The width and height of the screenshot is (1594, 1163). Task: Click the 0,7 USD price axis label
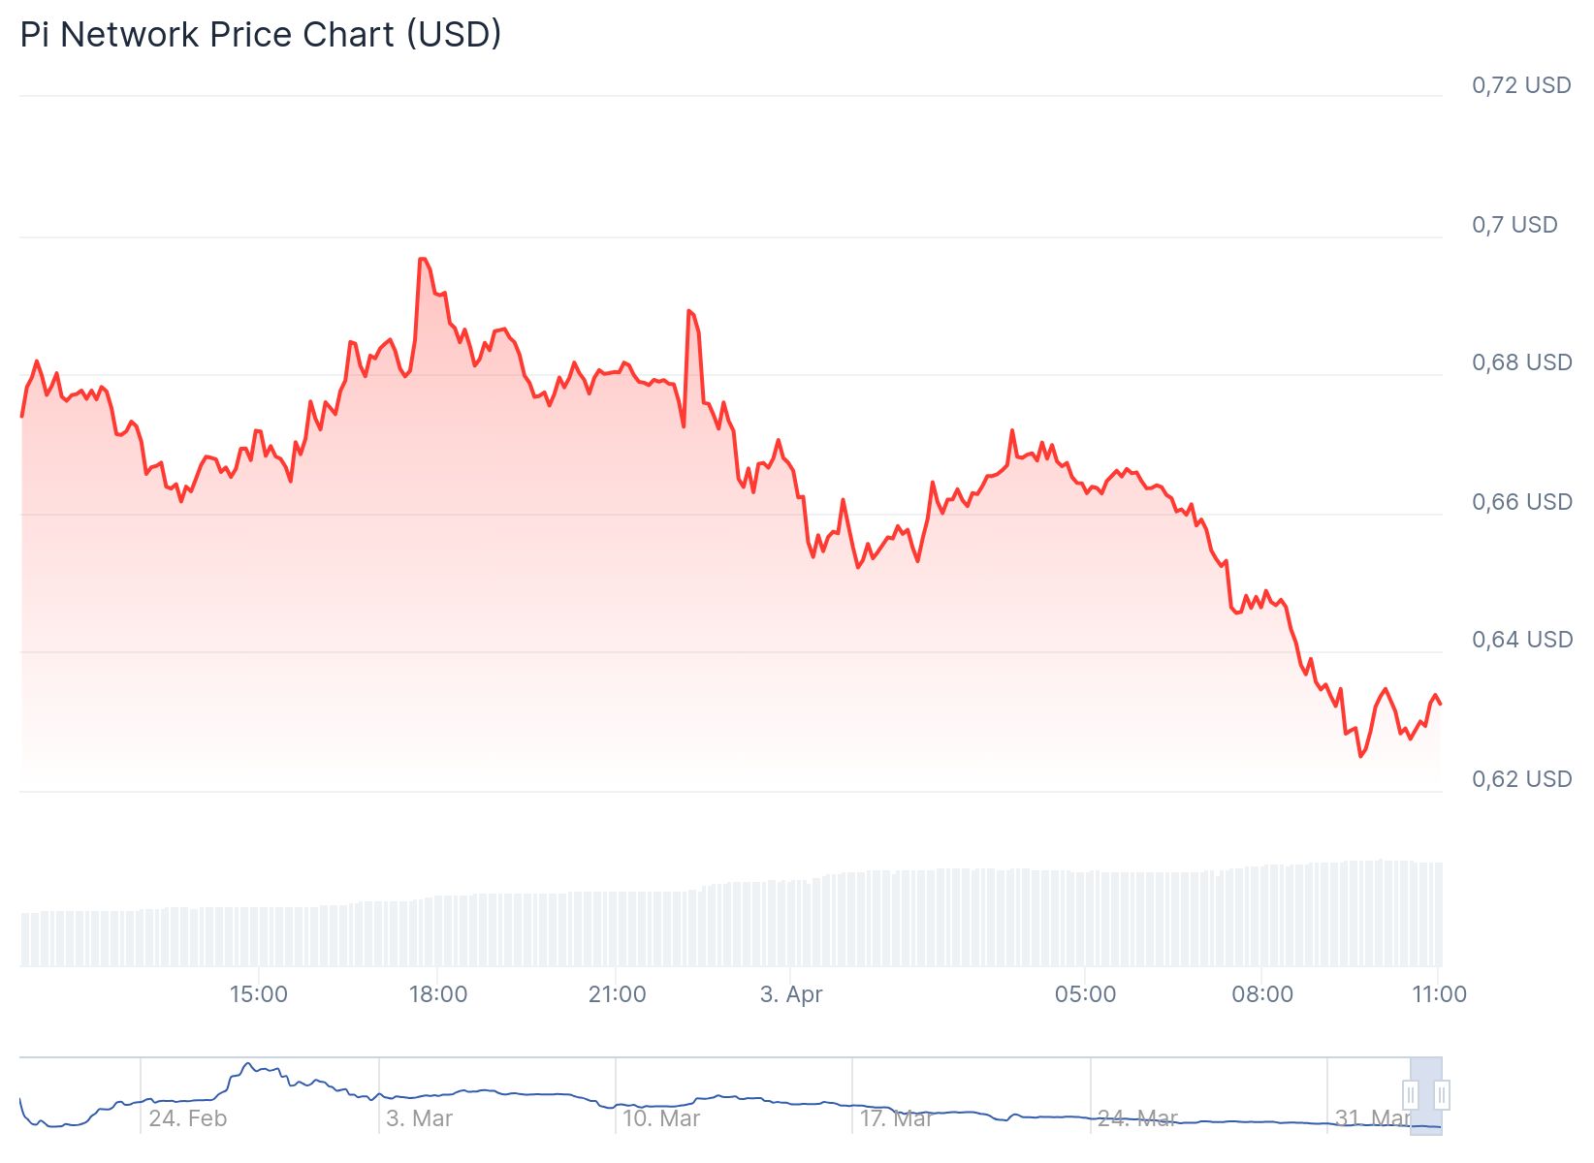point(1514,225)
